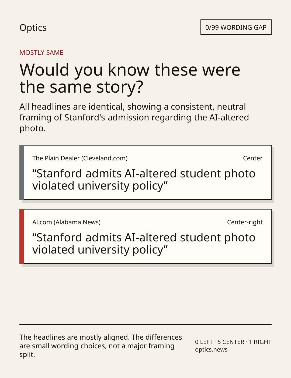Select the footer summary about aligned headlines

pyautogui.click(x=101, y=346)
